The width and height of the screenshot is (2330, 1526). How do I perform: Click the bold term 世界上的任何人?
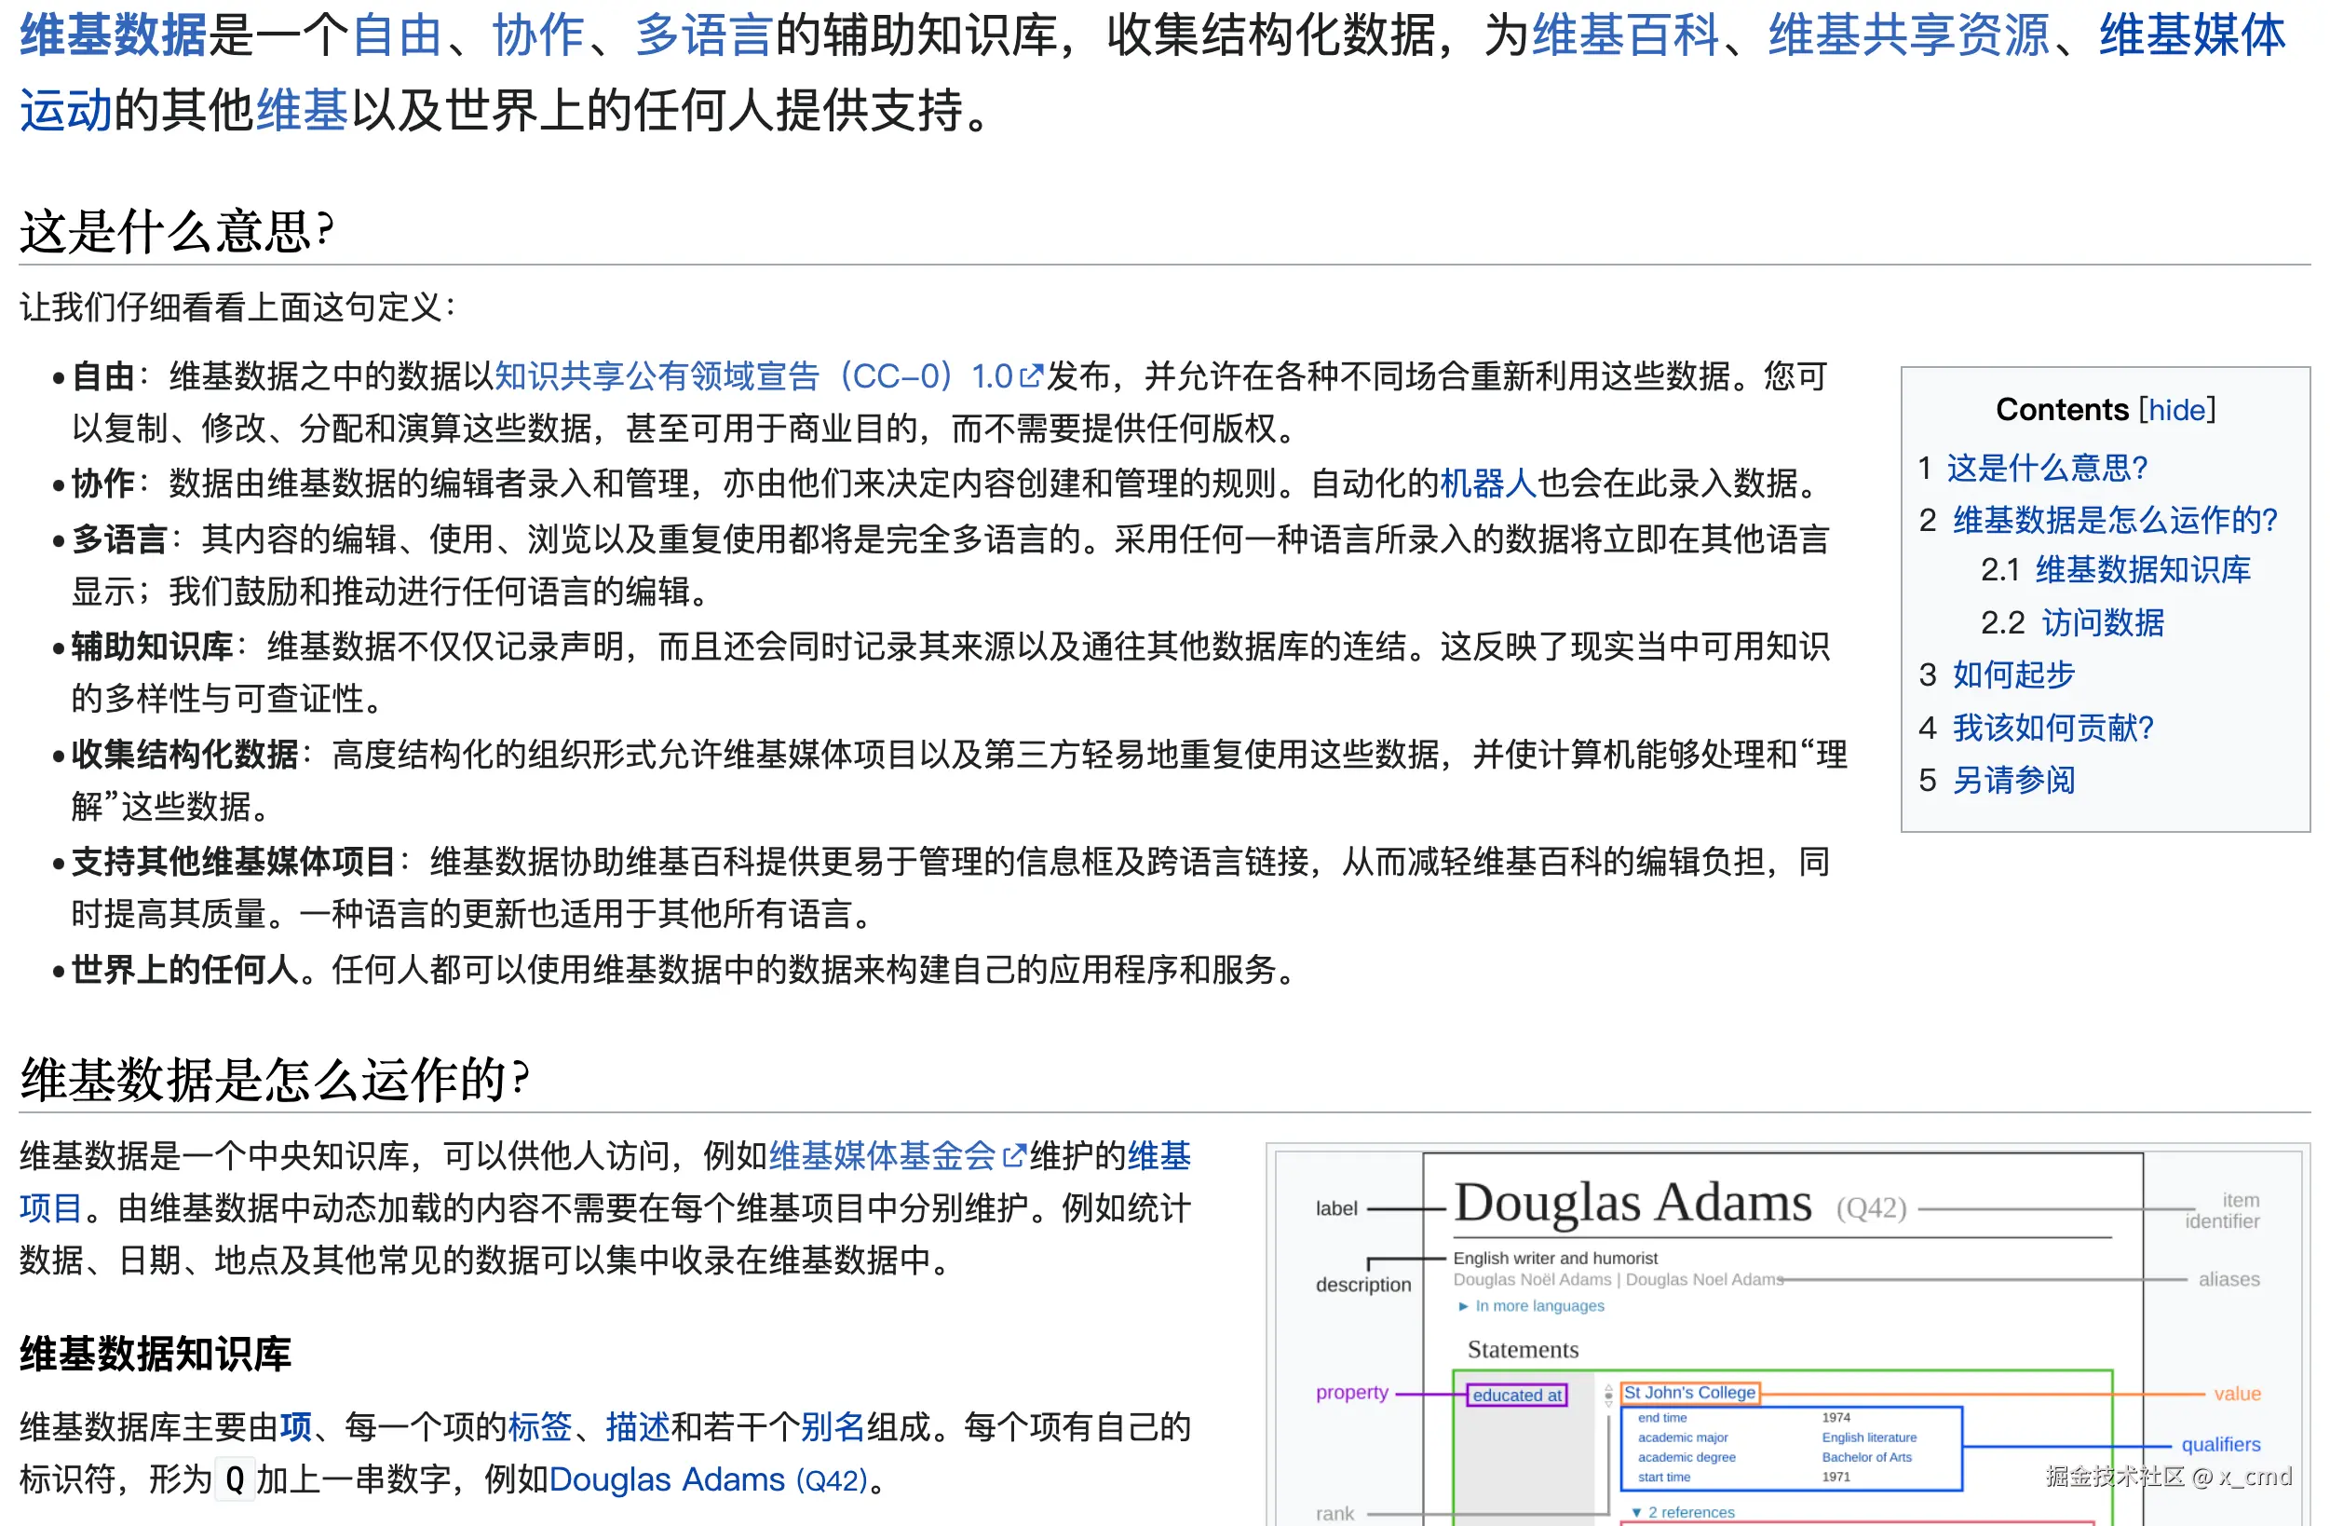[x=185, y=971]
